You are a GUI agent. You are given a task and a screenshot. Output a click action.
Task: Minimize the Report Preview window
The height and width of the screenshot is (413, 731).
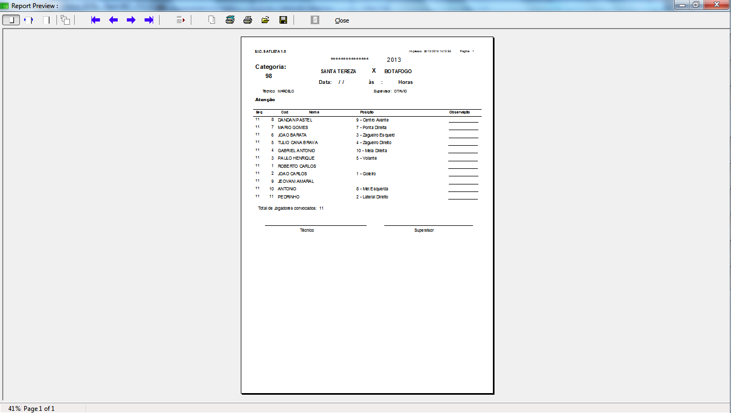(x=682, y=5)
